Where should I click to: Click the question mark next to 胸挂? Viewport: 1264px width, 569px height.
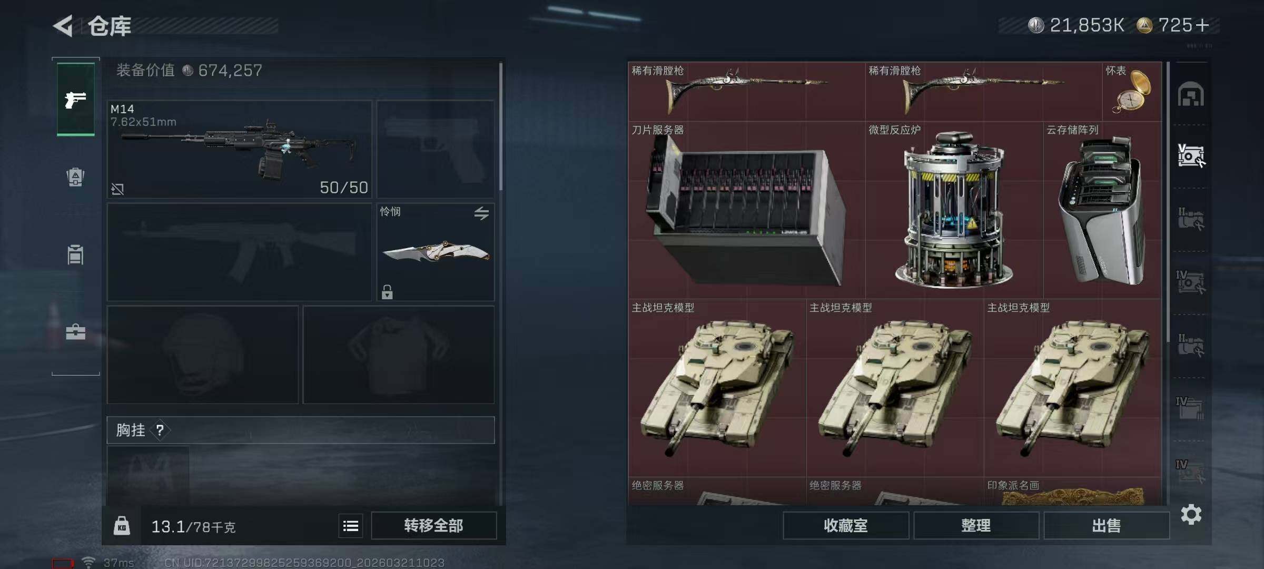click(x=160, y=430)
